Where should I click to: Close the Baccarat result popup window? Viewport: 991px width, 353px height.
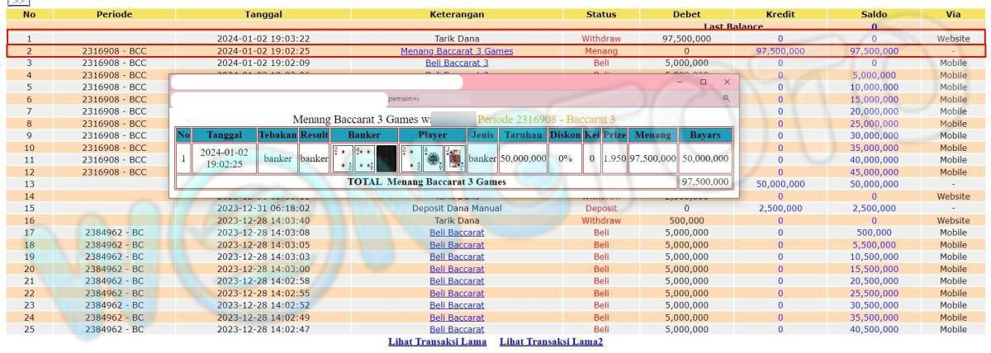(727, 82)
